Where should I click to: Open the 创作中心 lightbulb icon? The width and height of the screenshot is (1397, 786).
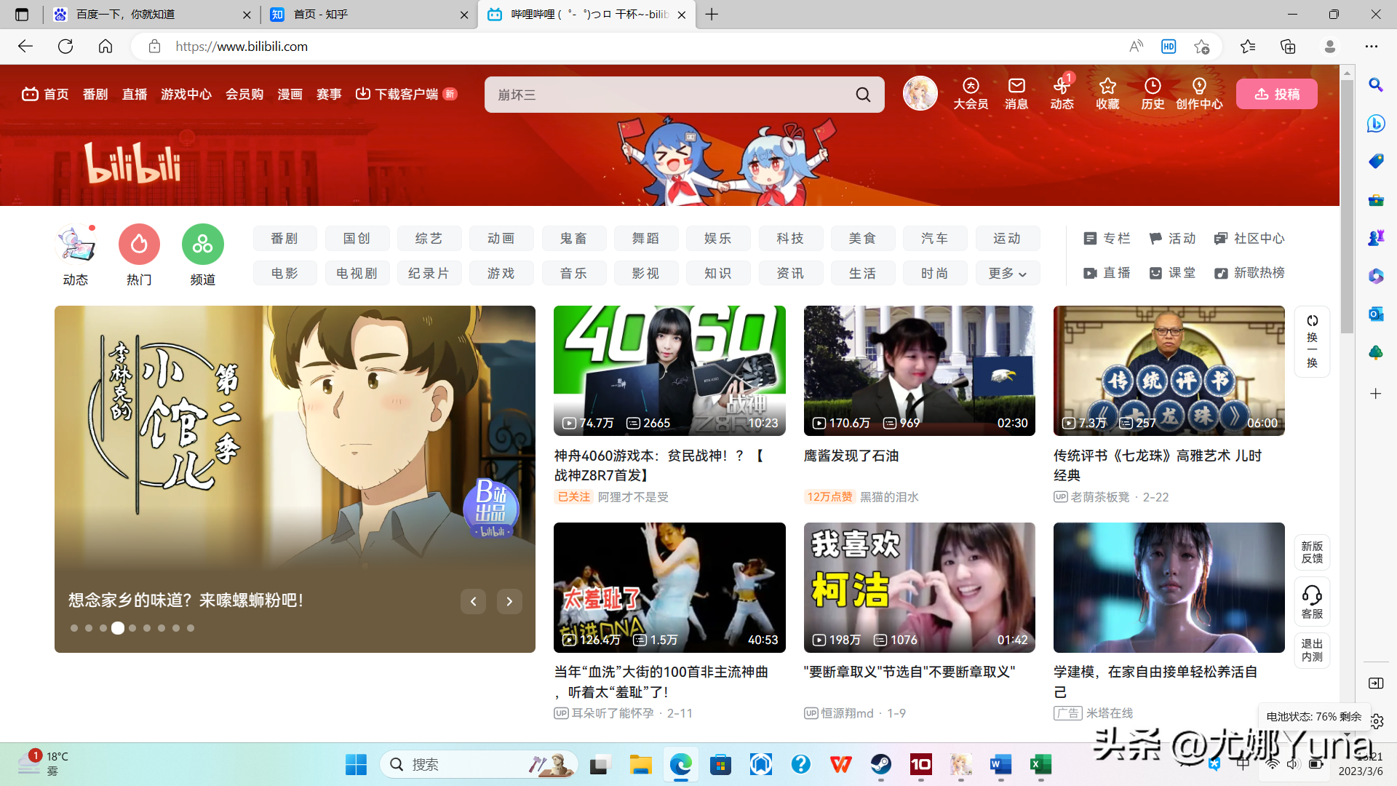tap(1199, 94)
